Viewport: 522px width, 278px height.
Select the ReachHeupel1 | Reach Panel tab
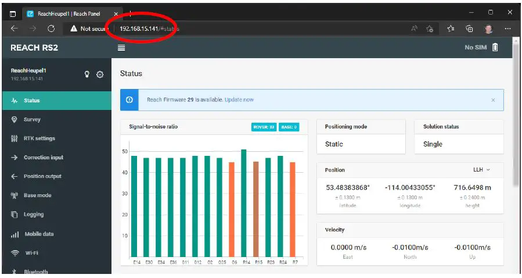click(x=72, y=13)
